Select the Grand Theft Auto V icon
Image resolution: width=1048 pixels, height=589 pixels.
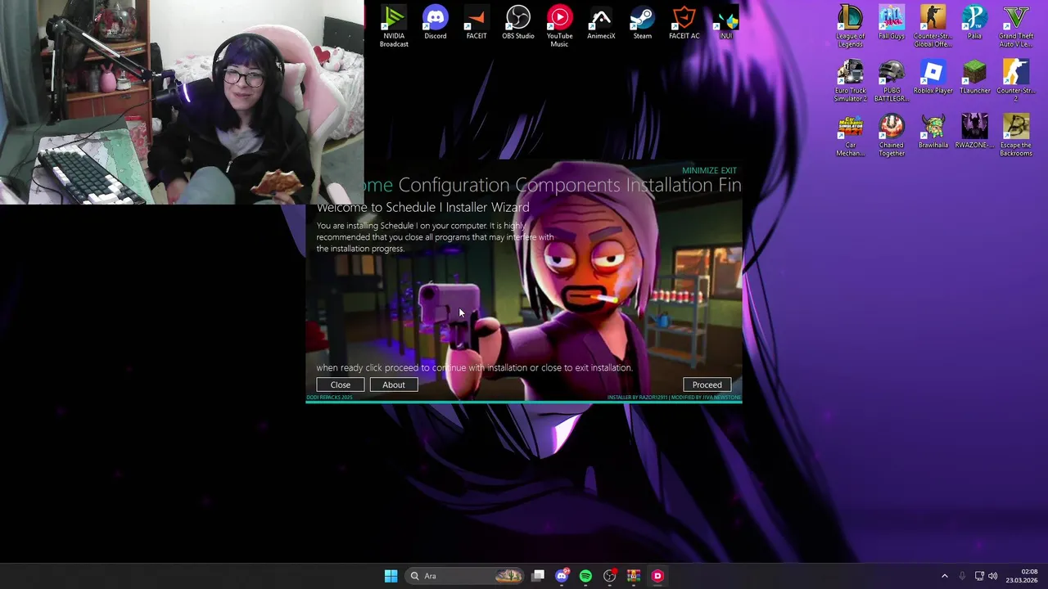pyautogui.click(x=1016, y=26)
